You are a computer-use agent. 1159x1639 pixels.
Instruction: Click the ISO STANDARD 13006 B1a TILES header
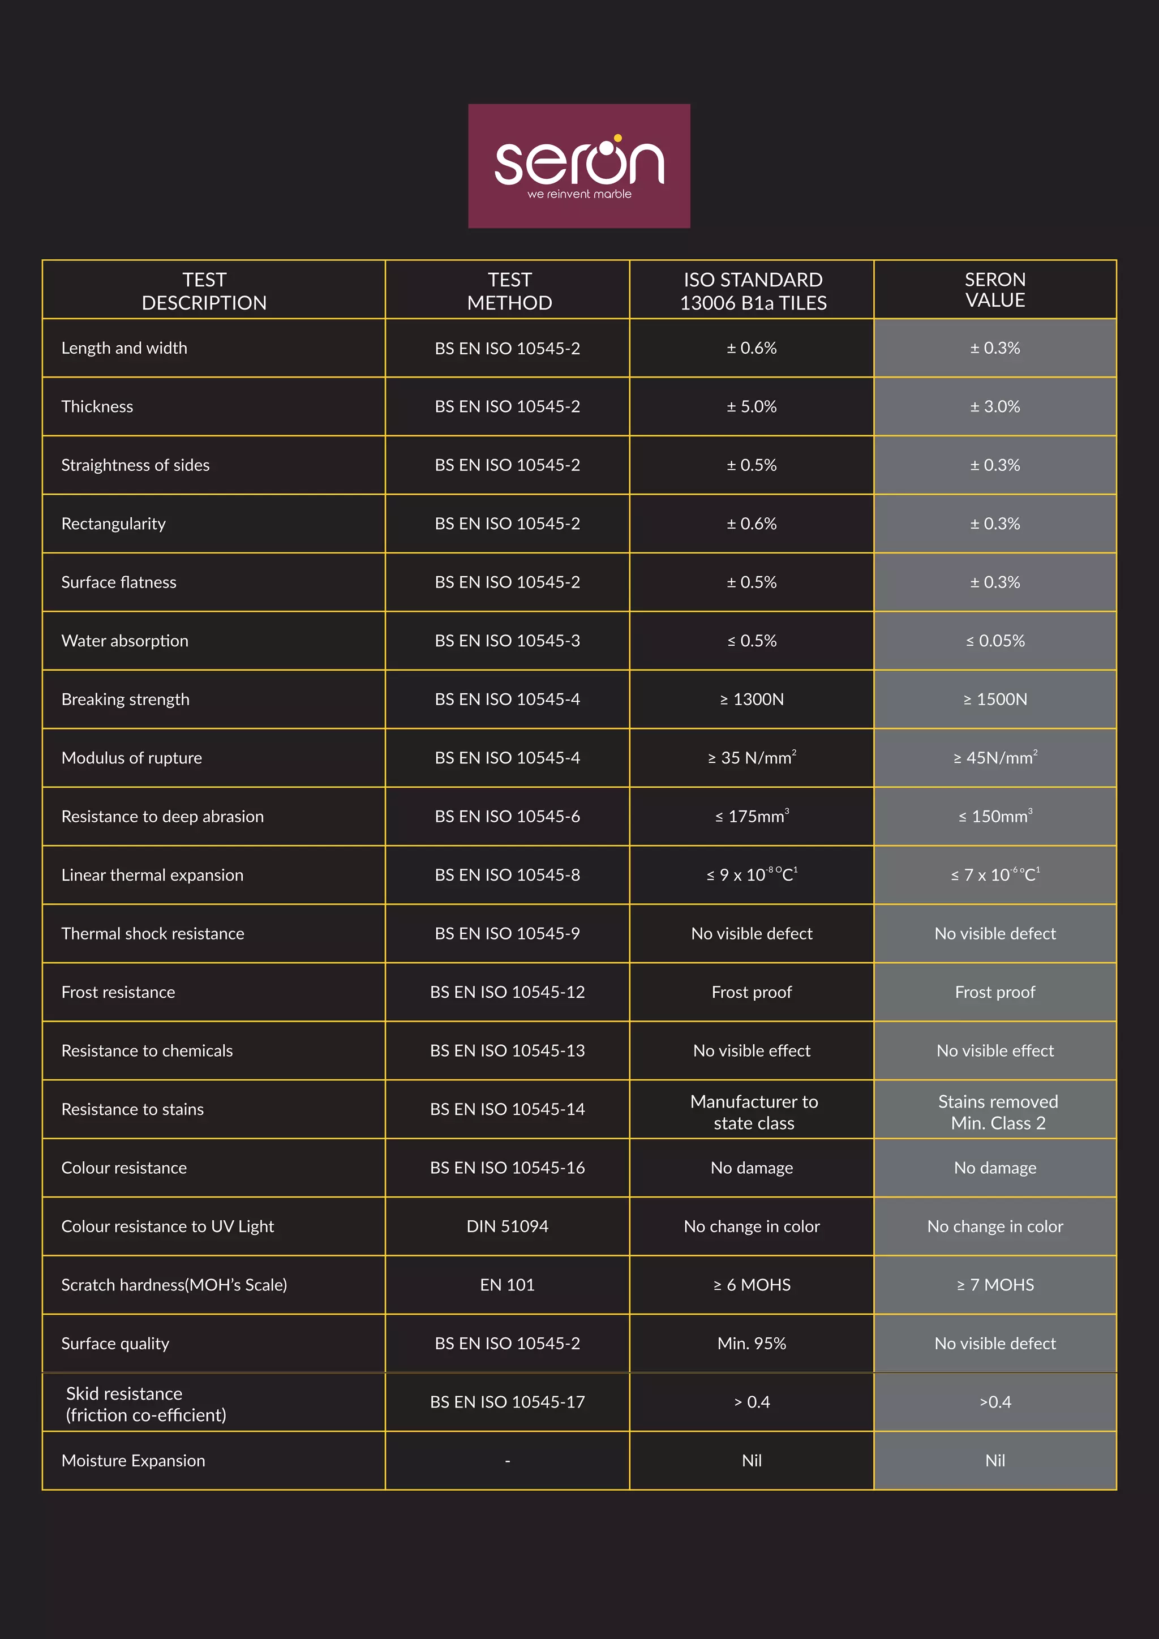[x=753, y=290]
